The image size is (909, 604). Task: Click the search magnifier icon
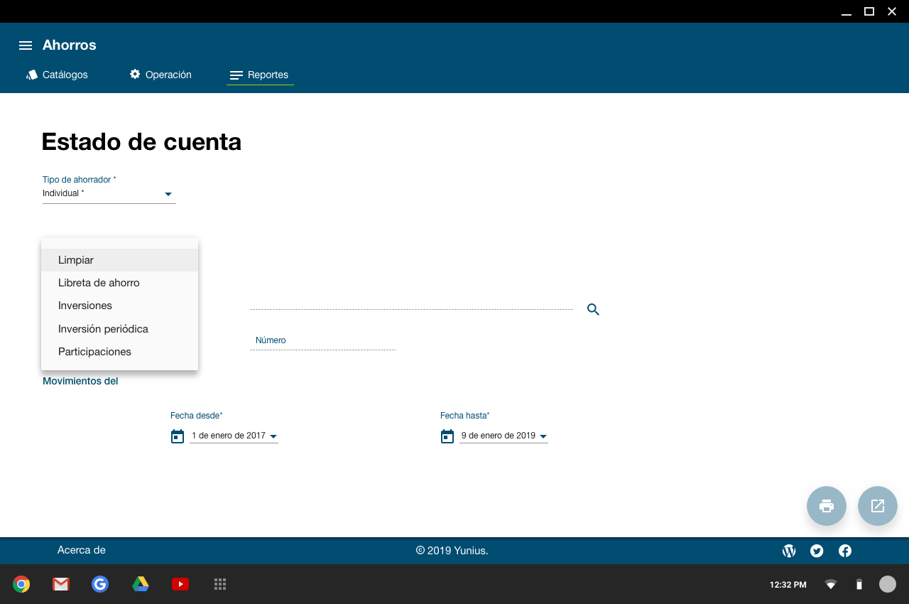[593, 310]
